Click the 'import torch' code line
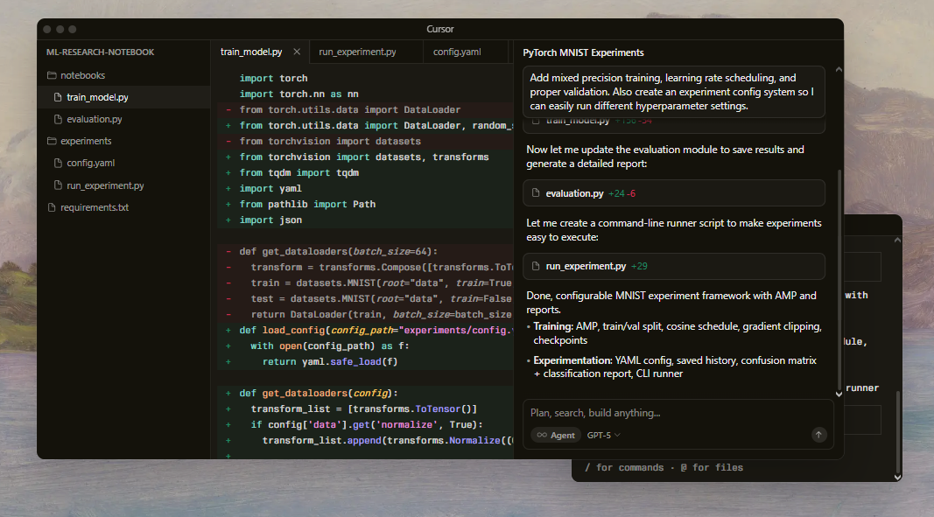 click(x=273, y=78)
